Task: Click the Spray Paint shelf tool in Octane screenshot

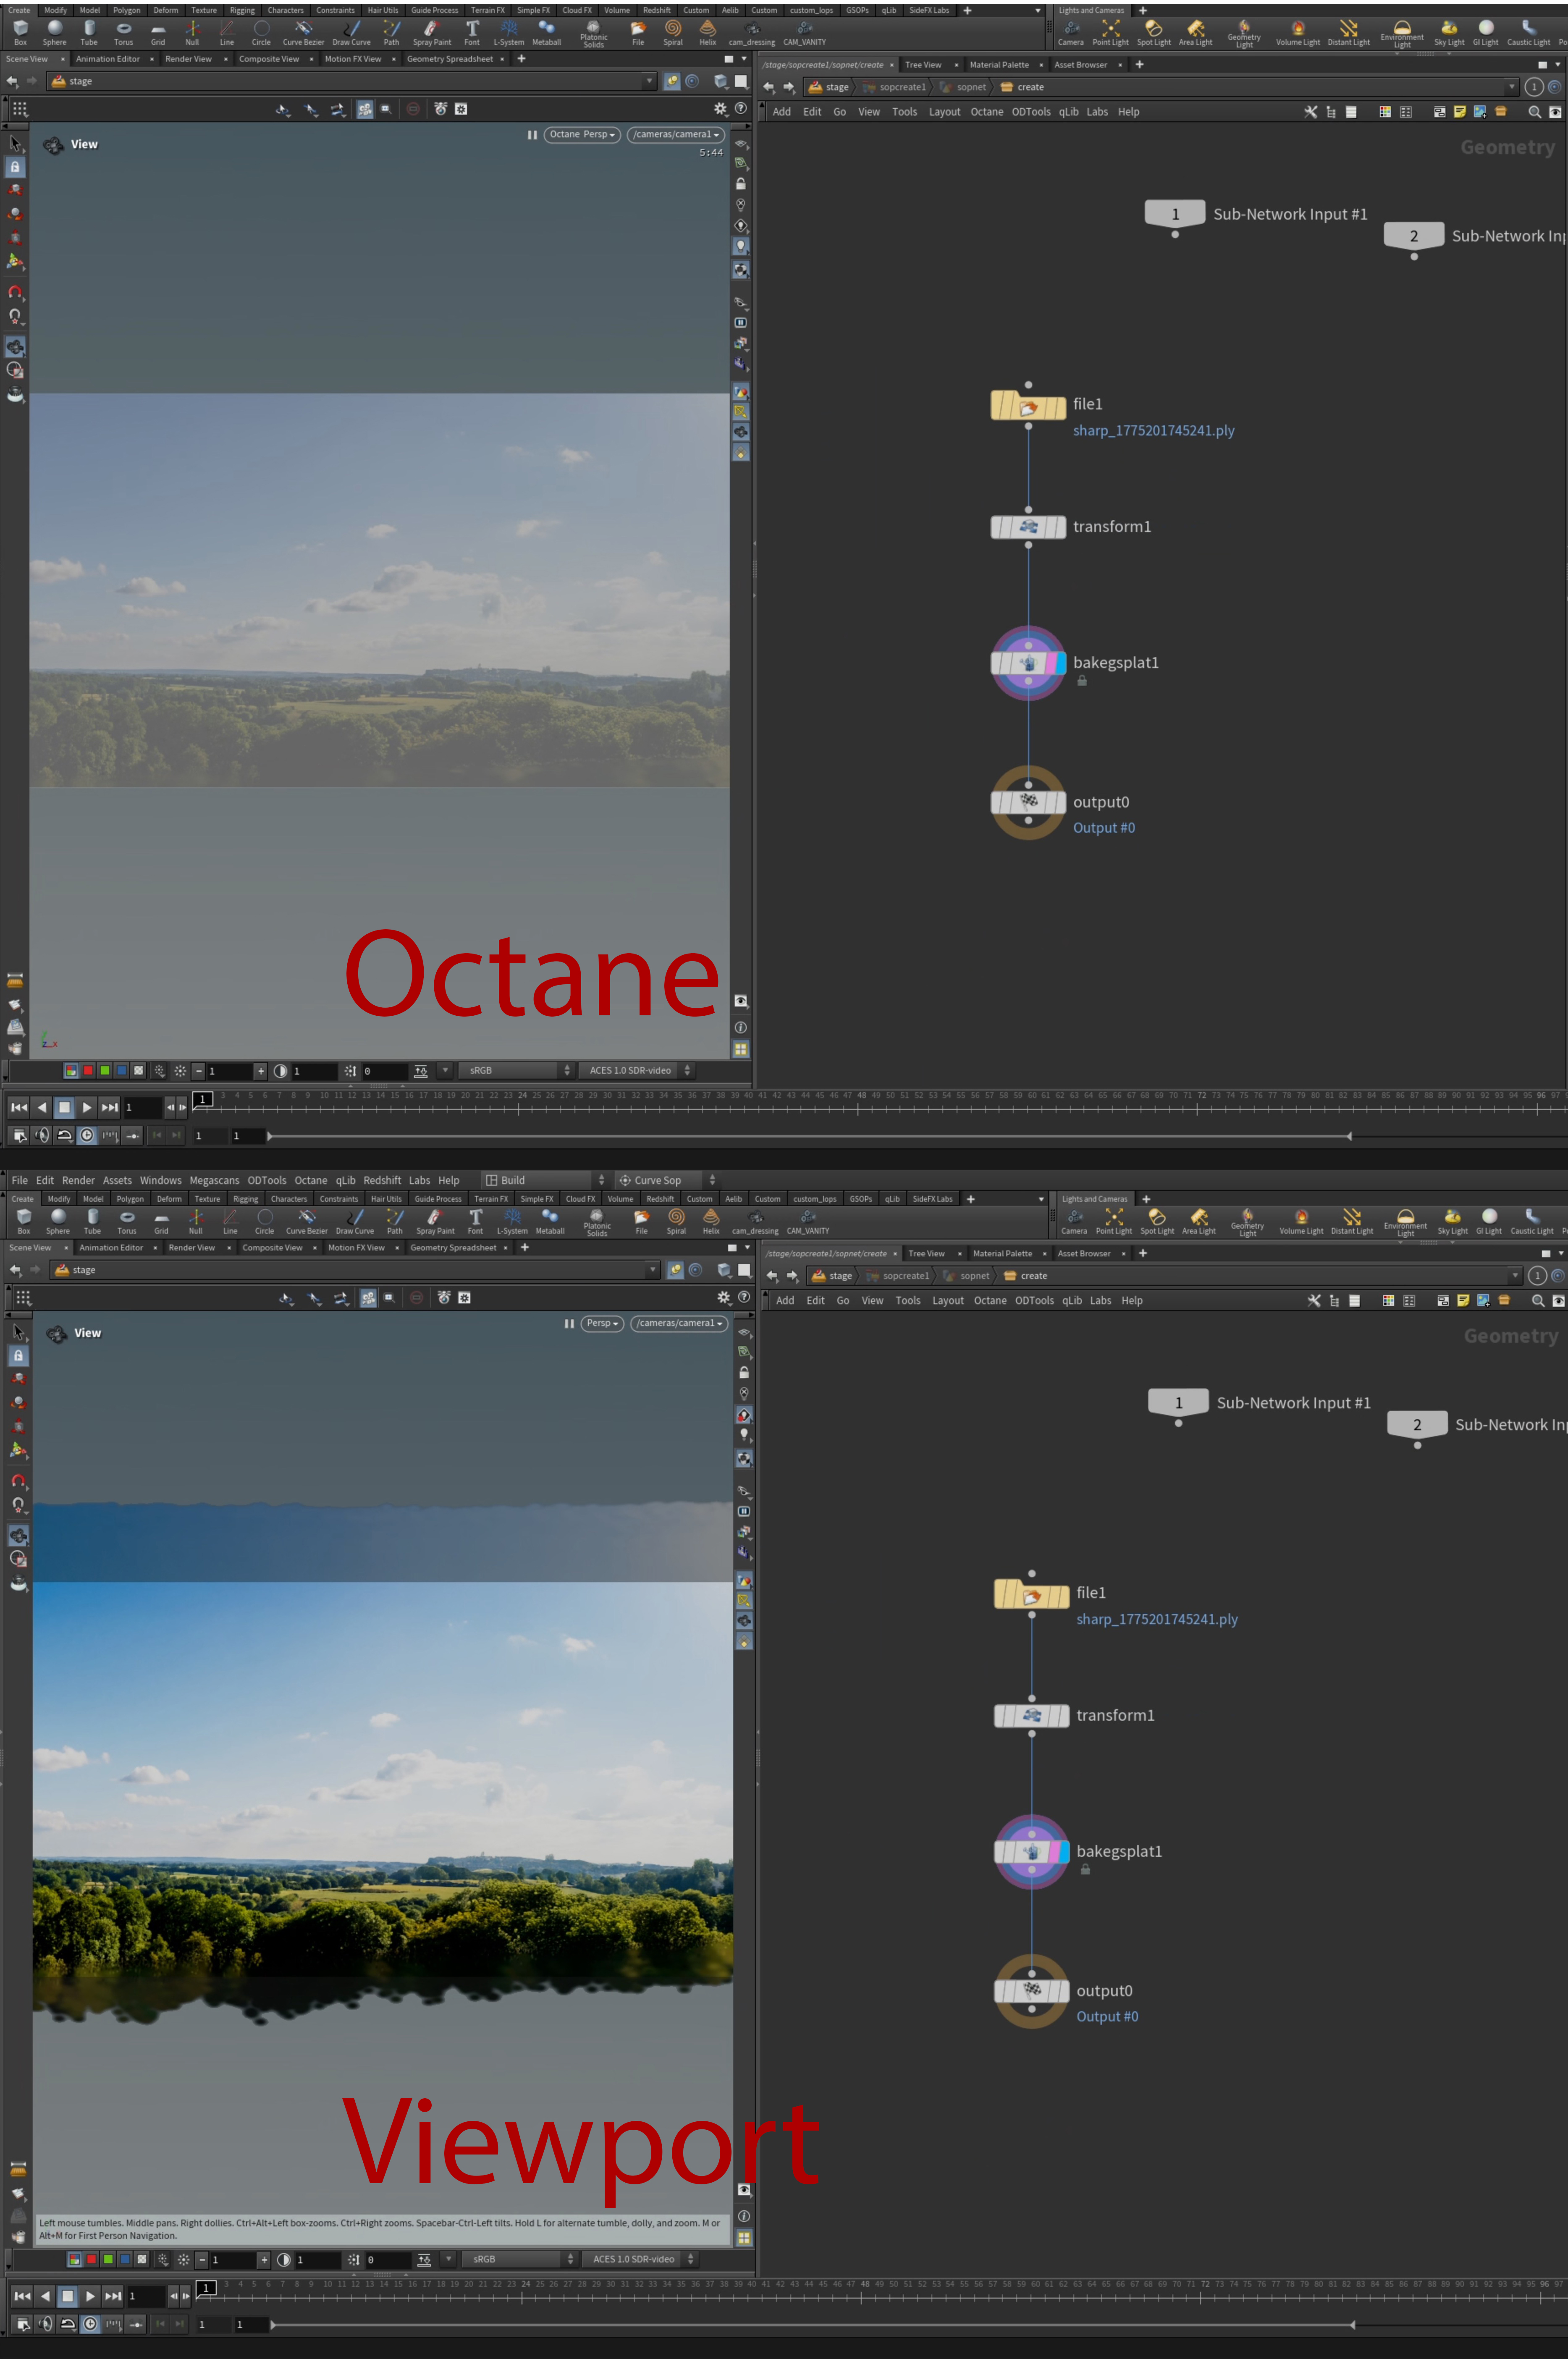Action: click(431, 32)
